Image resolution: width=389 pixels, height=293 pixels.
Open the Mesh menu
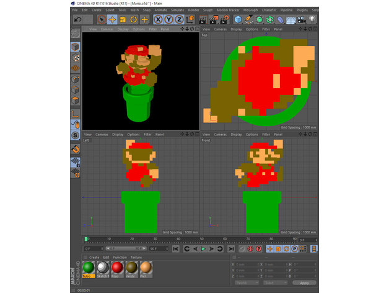[134, 10]
